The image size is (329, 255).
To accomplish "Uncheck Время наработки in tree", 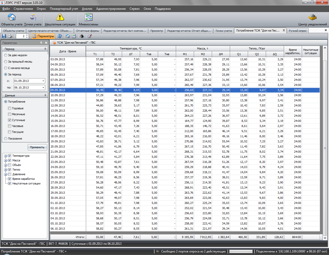I will coord(10,179).
